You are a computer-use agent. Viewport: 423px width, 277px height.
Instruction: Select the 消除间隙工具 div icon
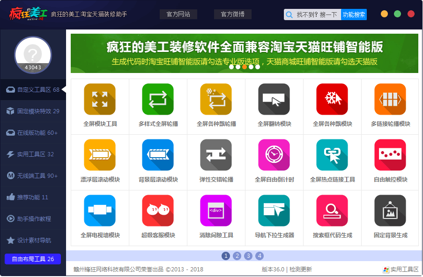pyautogui.click(x=216, y=211)
